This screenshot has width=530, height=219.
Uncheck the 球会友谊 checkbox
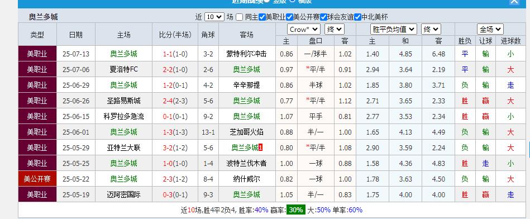pyautogui.click(x=323, y=17)
